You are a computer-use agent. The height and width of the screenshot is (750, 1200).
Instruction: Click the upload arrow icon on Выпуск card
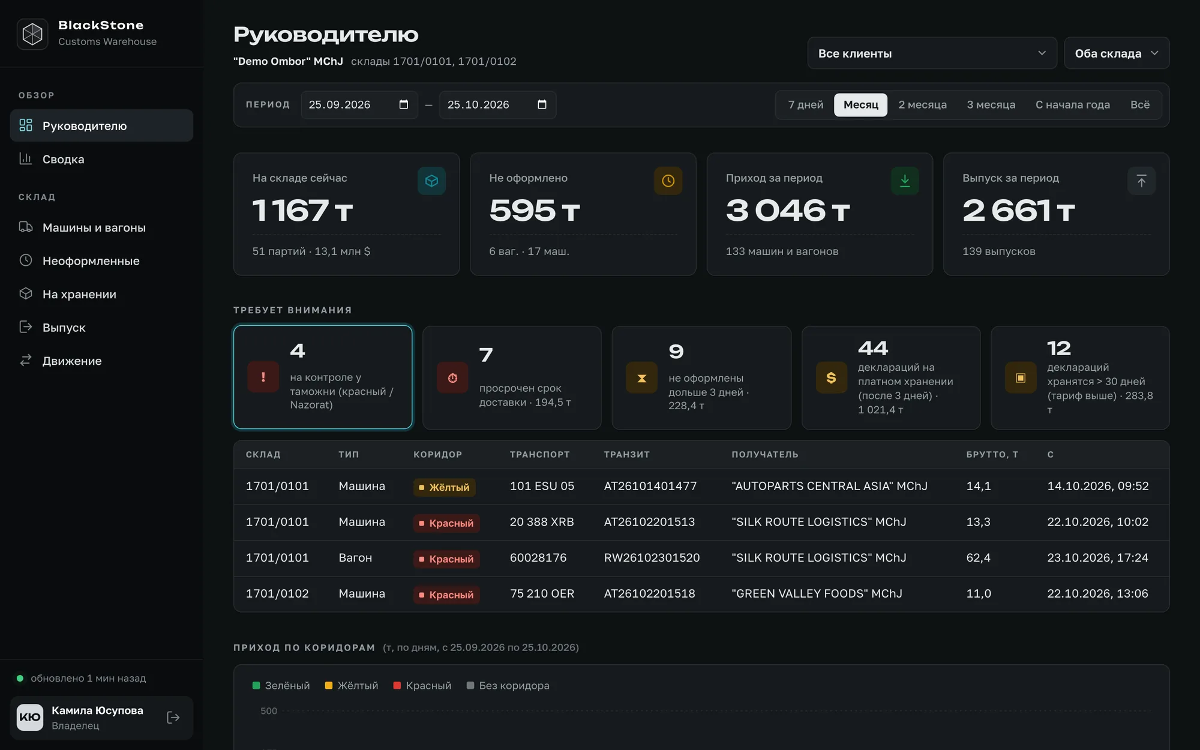[x=1141, y=181]
